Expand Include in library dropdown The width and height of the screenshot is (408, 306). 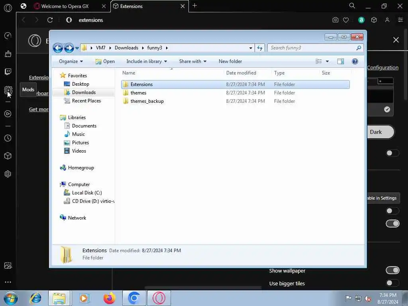(x=147, y=61)
